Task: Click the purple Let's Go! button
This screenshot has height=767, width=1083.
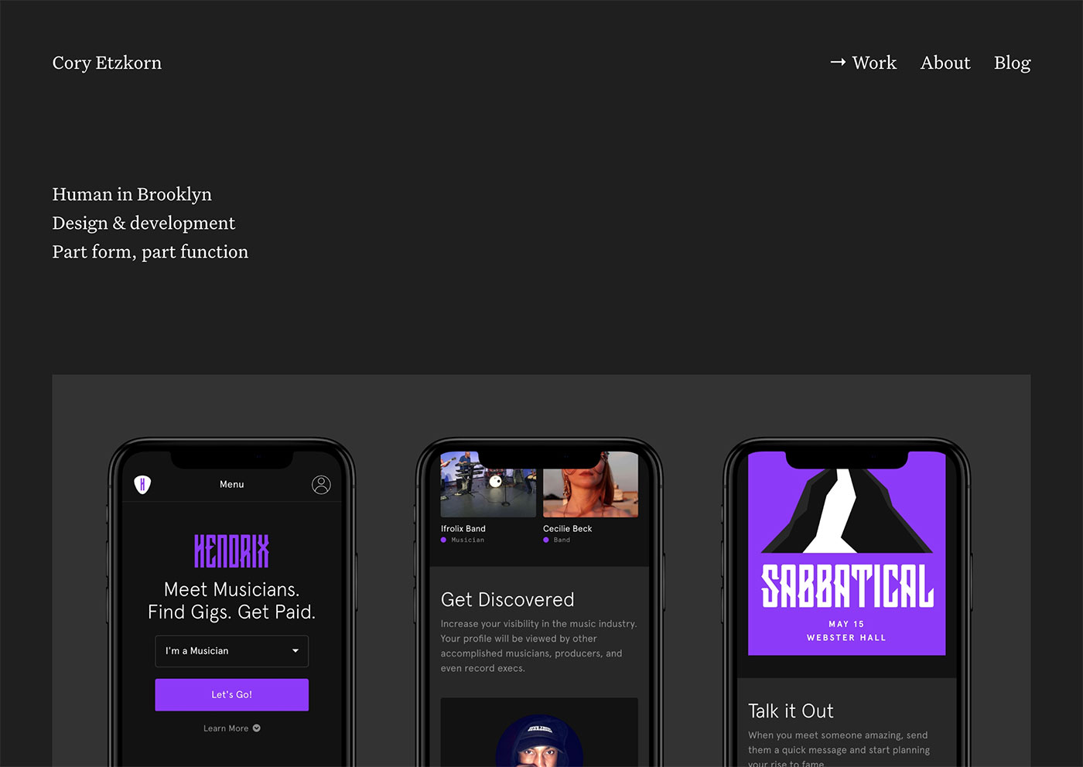Action: 232,694
